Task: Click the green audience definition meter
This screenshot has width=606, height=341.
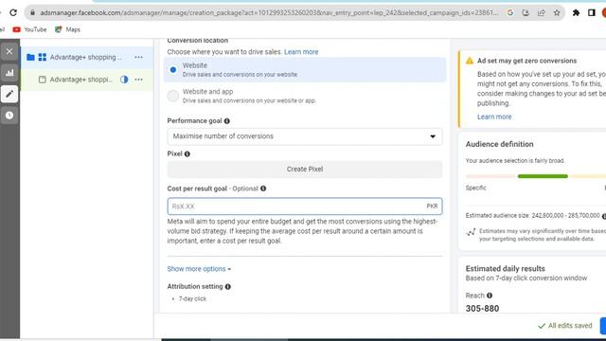Action: (x=543, y=176)
